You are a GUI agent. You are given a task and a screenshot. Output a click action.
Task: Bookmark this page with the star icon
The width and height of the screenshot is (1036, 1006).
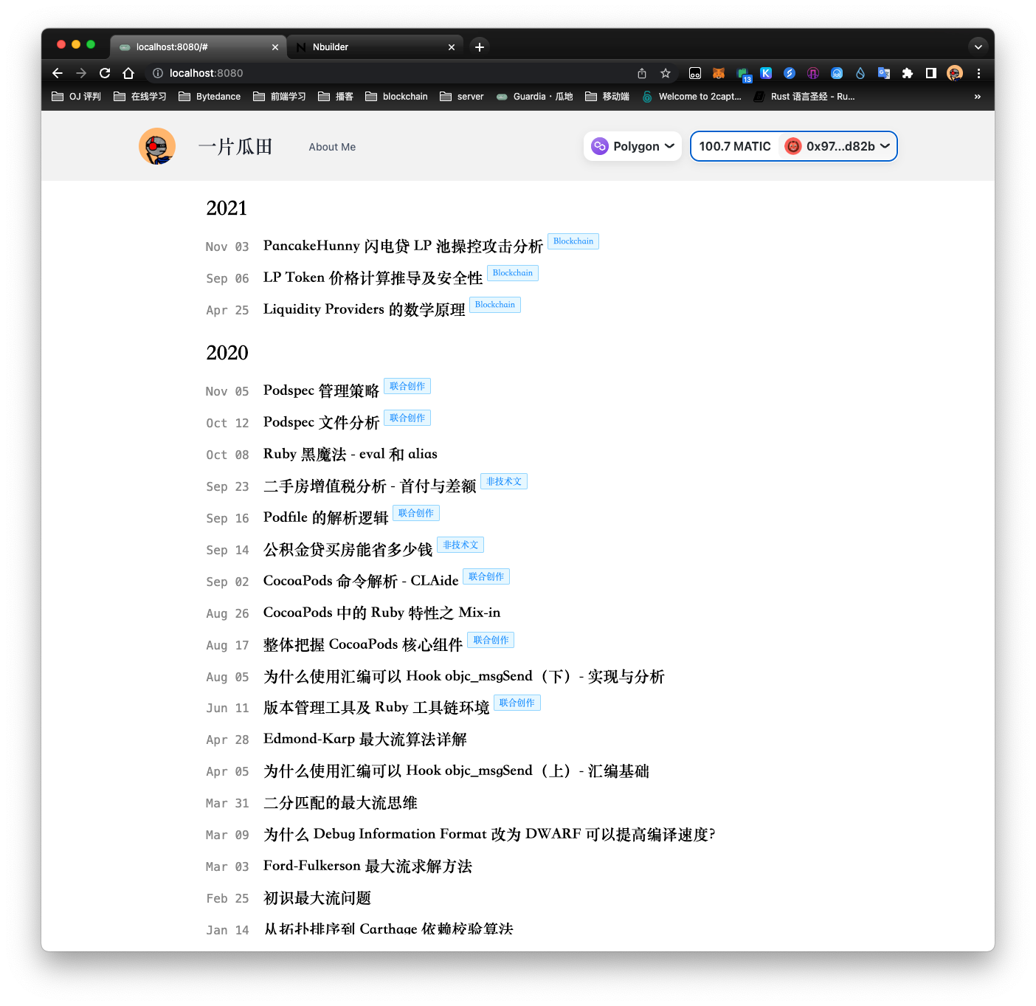click(x=666, y=73)
